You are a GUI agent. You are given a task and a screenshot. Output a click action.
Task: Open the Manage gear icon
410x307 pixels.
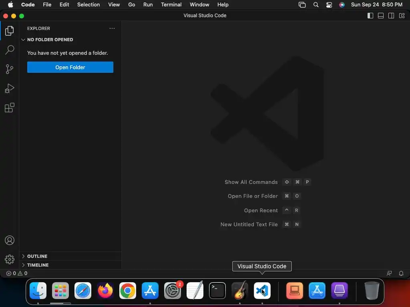point(10,259)
